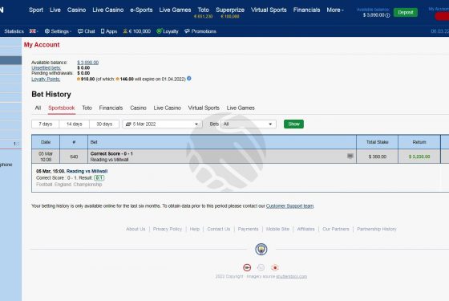This screenshot has height=301, width=449.
Task: Click the club crest badge in footer
Action: point(261,249)
